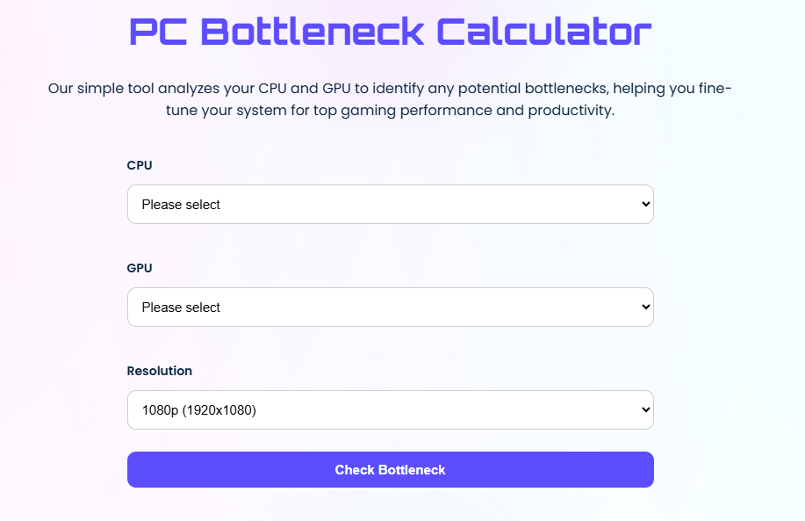This screenshot has height=521, width=805.
Task: Choose a different resolution from the combo box
Action: pos(390,409)
